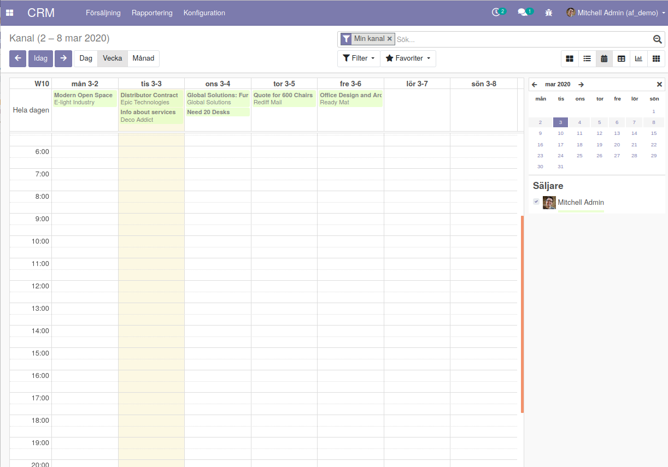Remove the Min kanal filter tag

pyautogui.click(x=390, y=39)
